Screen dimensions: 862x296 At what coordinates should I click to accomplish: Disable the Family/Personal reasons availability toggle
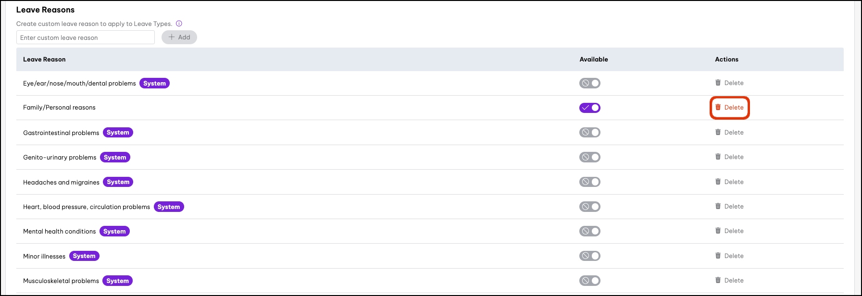pos(590,108)
